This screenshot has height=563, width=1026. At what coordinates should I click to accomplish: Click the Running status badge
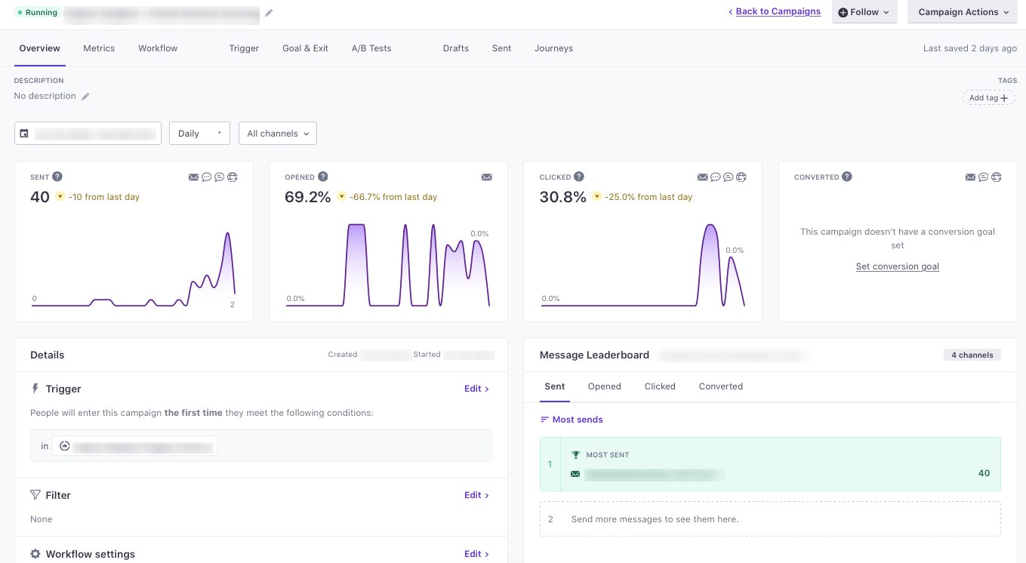tap(37, 13)
